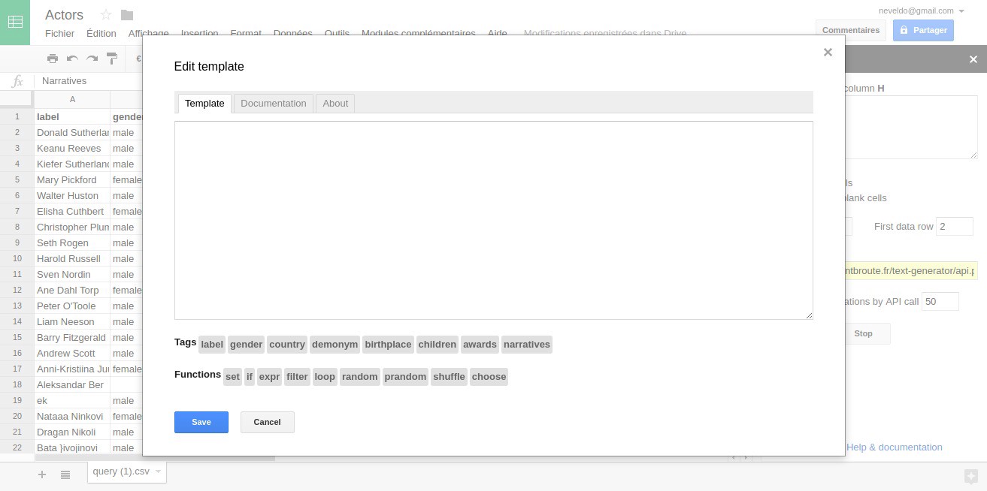Screen dimensions: 987x491
Task: Insert the narratives tag
Action: point(527,345)
